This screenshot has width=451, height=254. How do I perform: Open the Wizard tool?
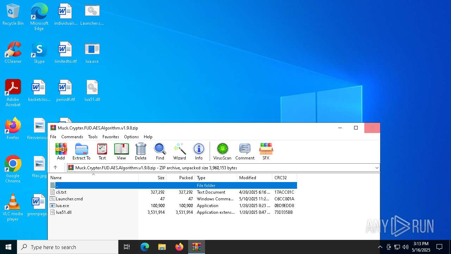coord(179,151)
